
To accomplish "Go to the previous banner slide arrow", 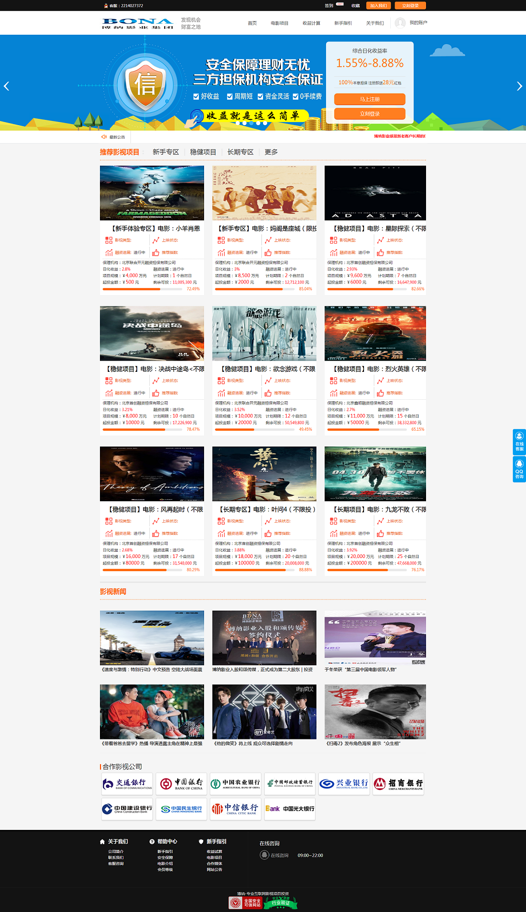I will [6, 86].
